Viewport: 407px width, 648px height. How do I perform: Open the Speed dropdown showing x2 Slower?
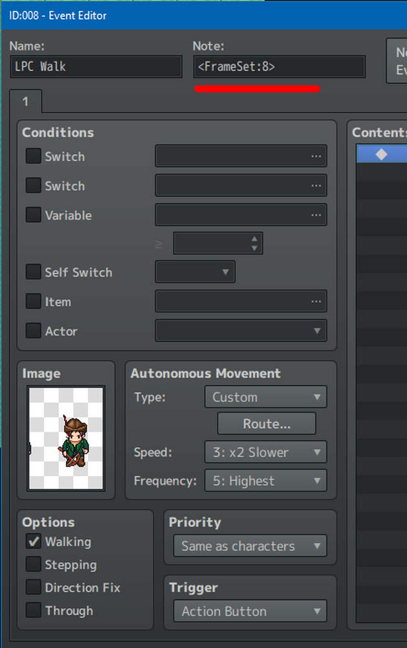pos(266,452)
